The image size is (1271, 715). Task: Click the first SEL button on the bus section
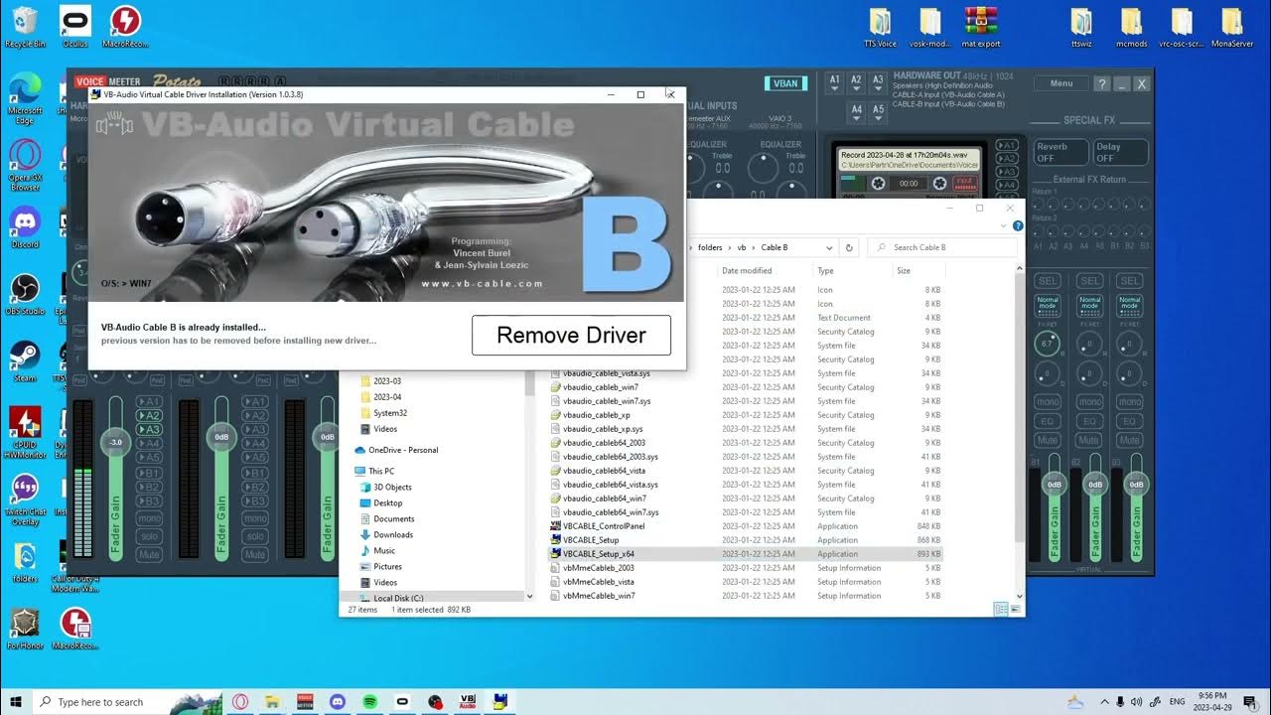[1048, 281]
